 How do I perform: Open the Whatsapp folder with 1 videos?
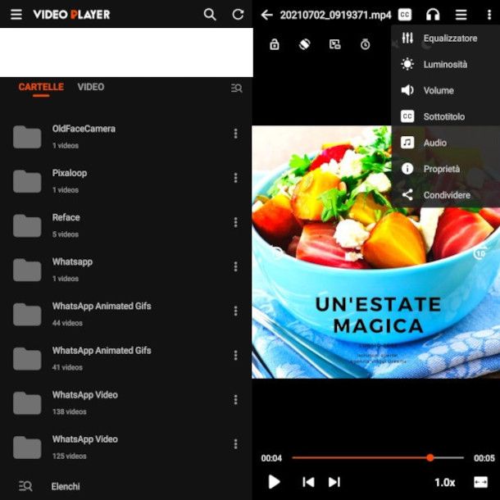tap(126, 270)
